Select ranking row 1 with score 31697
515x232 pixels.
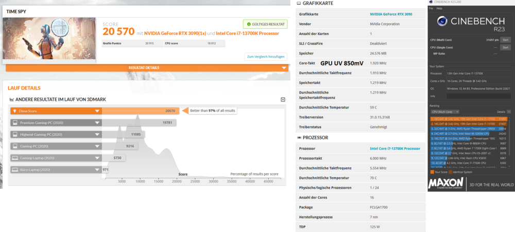[469, 119]
